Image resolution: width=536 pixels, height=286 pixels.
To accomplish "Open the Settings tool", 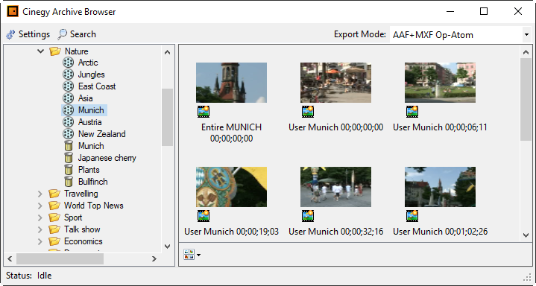I will pyautogui.click(x=28, y=34).
